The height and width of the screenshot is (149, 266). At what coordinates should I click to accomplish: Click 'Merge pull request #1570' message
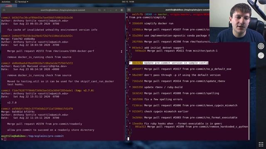pyautogui.click(x=44, y=124)
